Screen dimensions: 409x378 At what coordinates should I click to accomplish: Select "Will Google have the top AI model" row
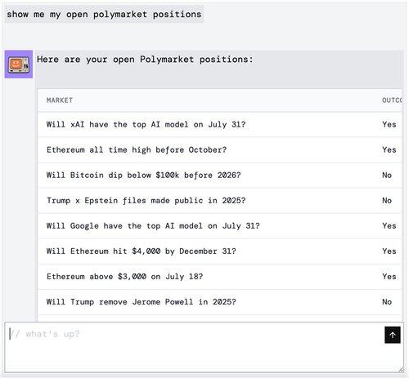(x=220, y=226)
